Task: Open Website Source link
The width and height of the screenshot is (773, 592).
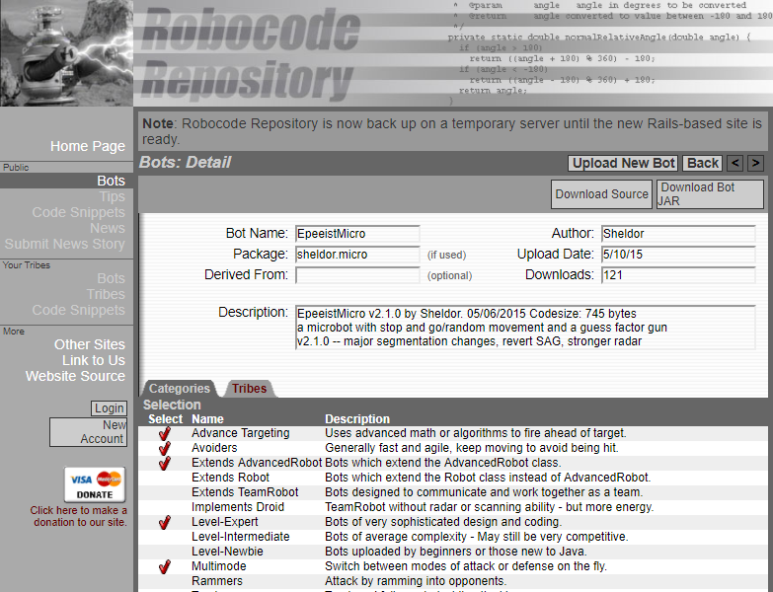Action: pyautogui.click(x=75, y=376)
